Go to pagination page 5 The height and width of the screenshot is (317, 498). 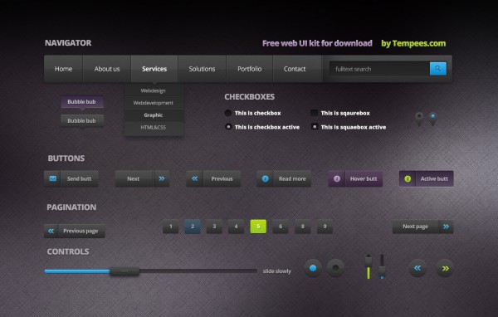(x=258, y=227)
